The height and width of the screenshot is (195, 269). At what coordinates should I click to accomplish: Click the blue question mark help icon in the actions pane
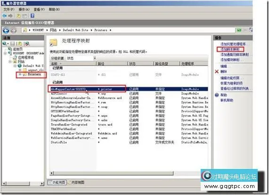click(217, 95)
